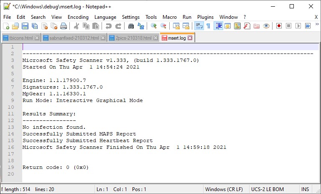Click the 'Return code: 0 (0x0)' line
Viewport: 321px width, 194px height.
pos(56,167)
